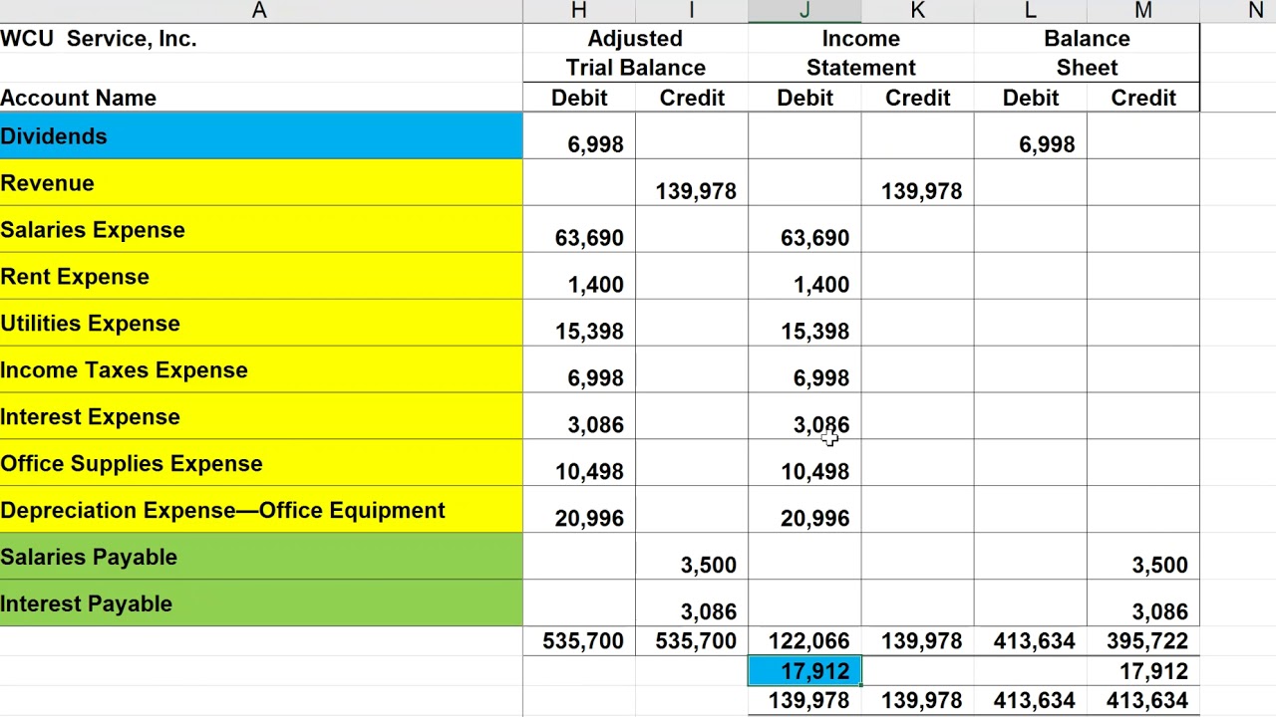Click 17,912 in Balance Sheet Credit column

(x=1142, y=671)
